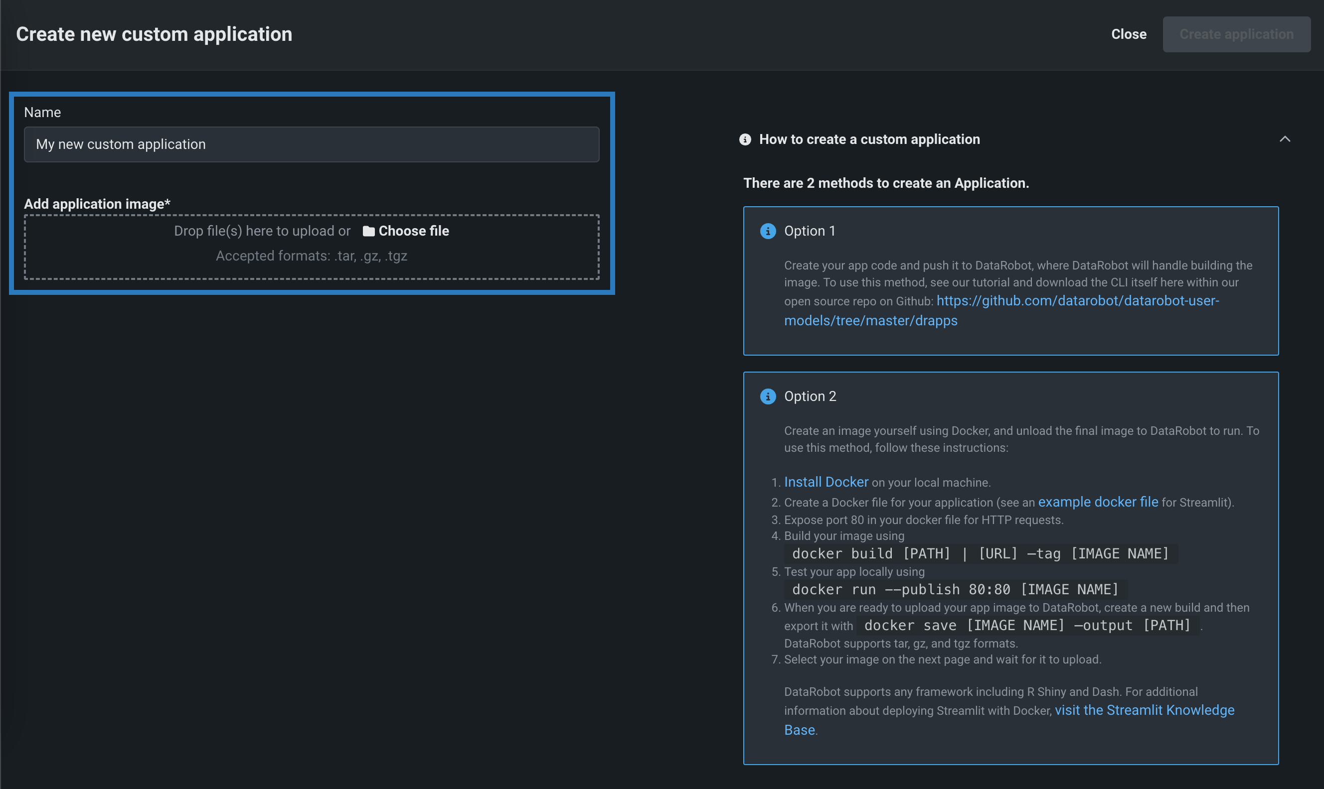Click the How to create a custom application heading
Viewport: 1324px width, 789px height.
coord(869,139)
